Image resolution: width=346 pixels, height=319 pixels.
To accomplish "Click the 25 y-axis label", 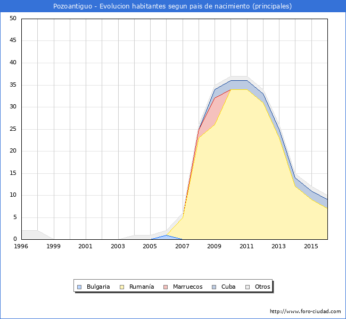I will (x=13, y=129).
